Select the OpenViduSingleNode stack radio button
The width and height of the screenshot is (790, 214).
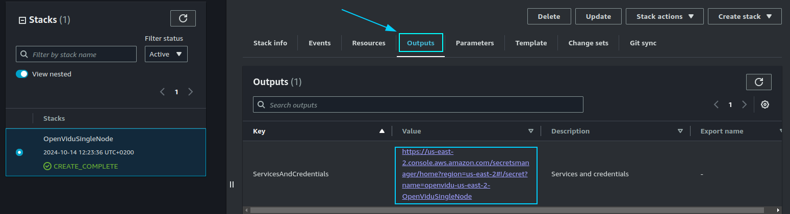(19, 152)
